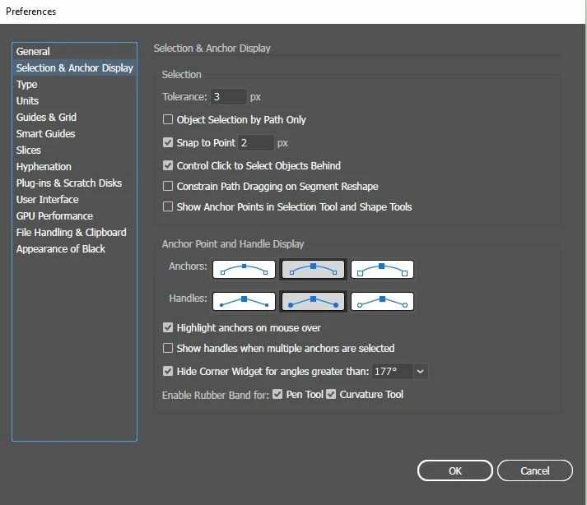The height and width of the screenshot is (505, 587).
Task: Click the 177° angle value field
Action: click(392, 372)
